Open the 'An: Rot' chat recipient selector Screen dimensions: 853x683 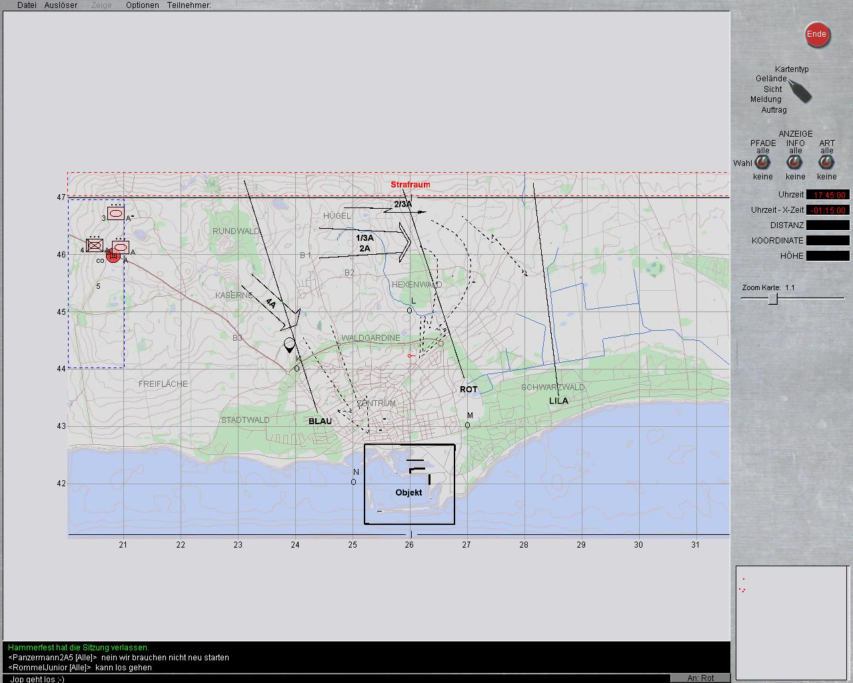[700, 678]
